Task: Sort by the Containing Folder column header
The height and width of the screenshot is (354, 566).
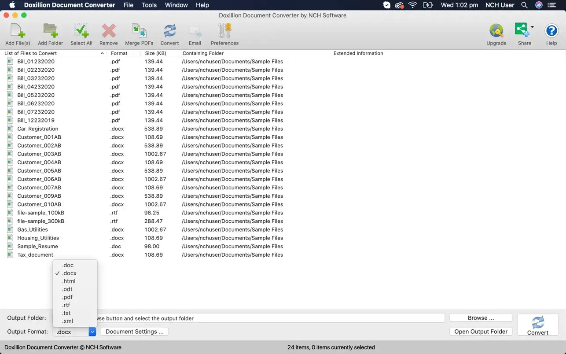Action: pyautogui.click(x=254, y=53)
